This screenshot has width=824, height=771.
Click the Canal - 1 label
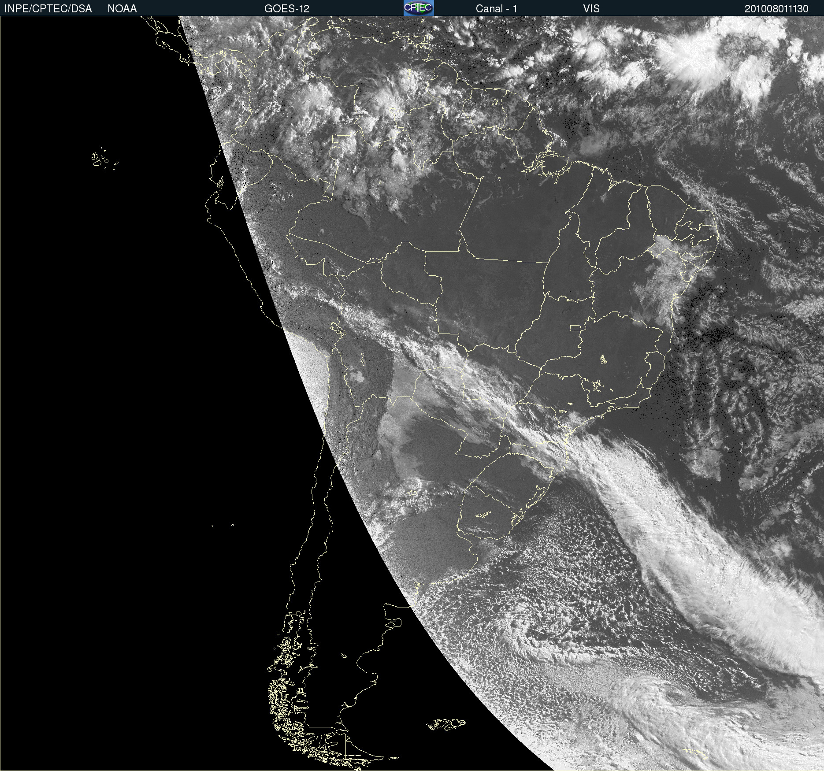(497, 9)
